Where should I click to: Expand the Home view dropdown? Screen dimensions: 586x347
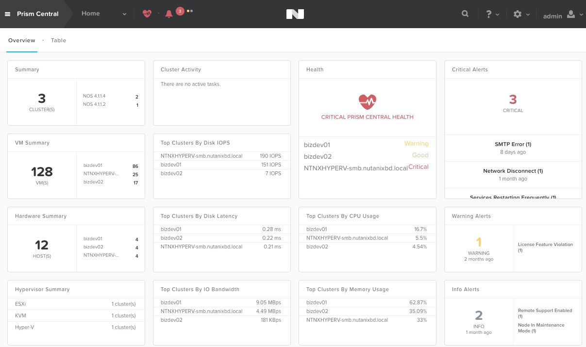coord(104,14)
